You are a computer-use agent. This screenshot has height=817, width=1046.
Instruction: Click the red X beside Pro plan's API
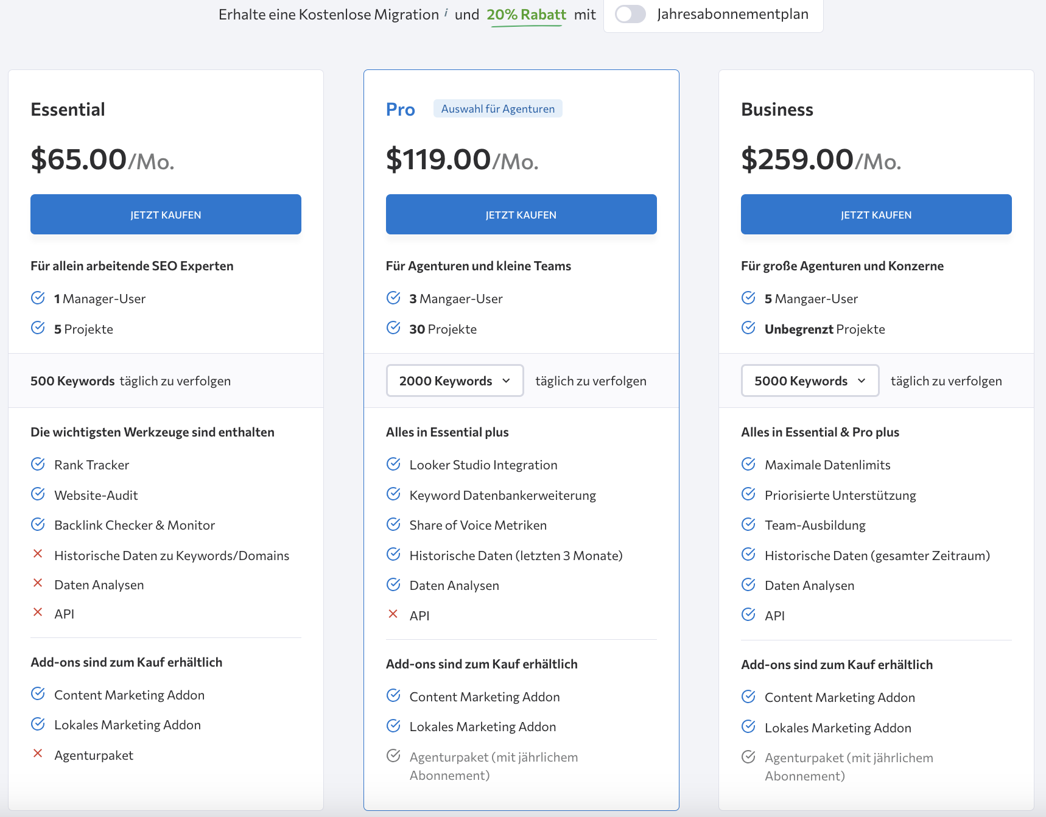point(393,614)
